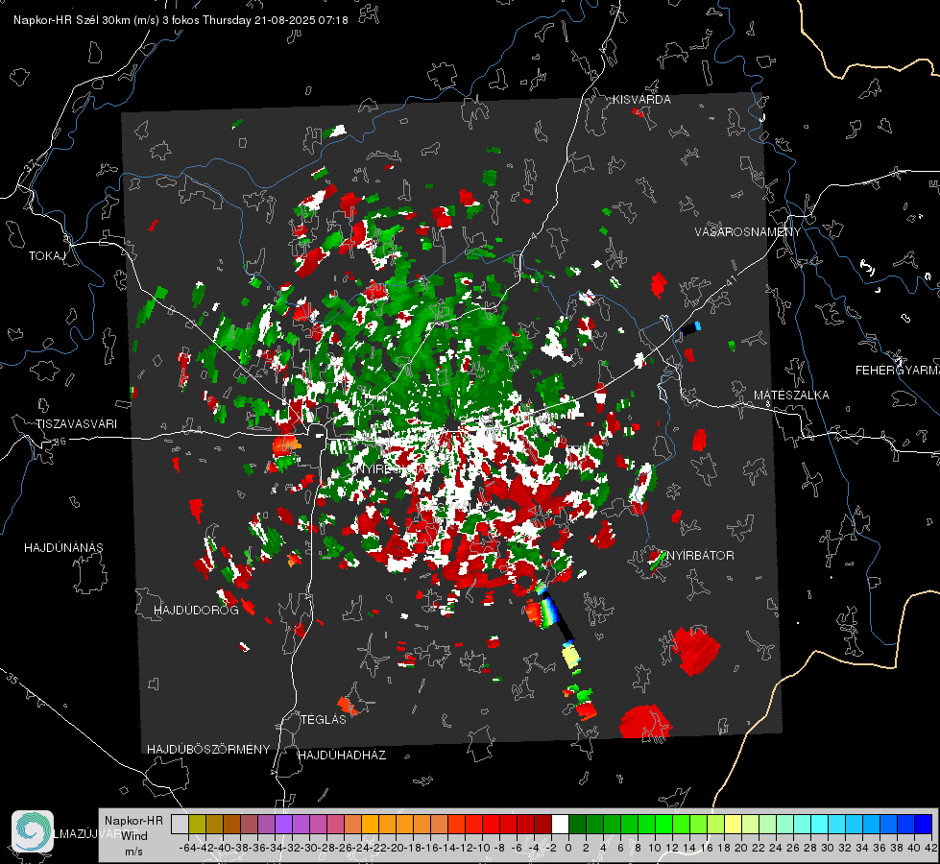The width and height of the screenshot is (940, 864).
Task: Click road number 36 near Tiszavasvári
Action: point(60,442)
